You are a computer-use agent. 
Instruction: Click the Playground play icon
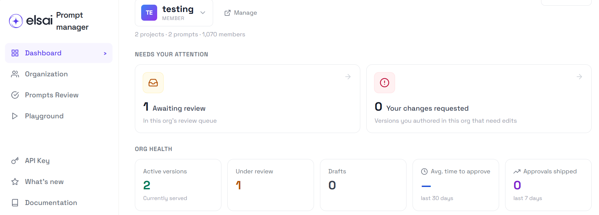[x=15, y=116]
